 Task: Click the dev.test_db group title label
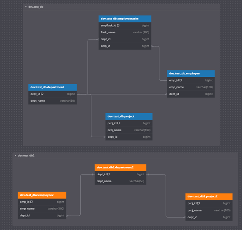36,7
